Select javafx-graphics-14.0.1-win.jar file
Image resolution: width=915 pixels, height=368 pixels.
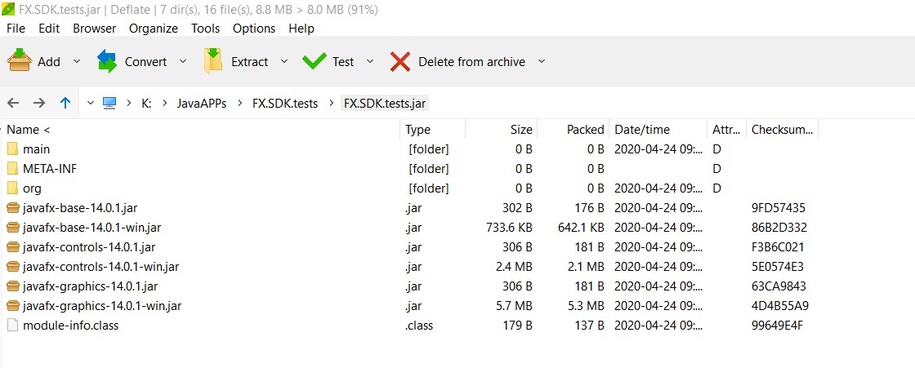pyautogui.click(x=102, y=306)
